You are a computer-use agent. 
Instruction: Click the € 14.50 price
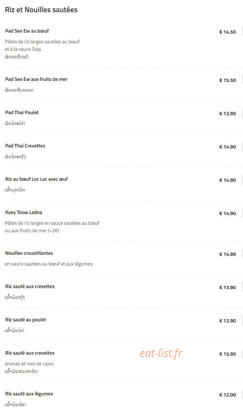227,32
